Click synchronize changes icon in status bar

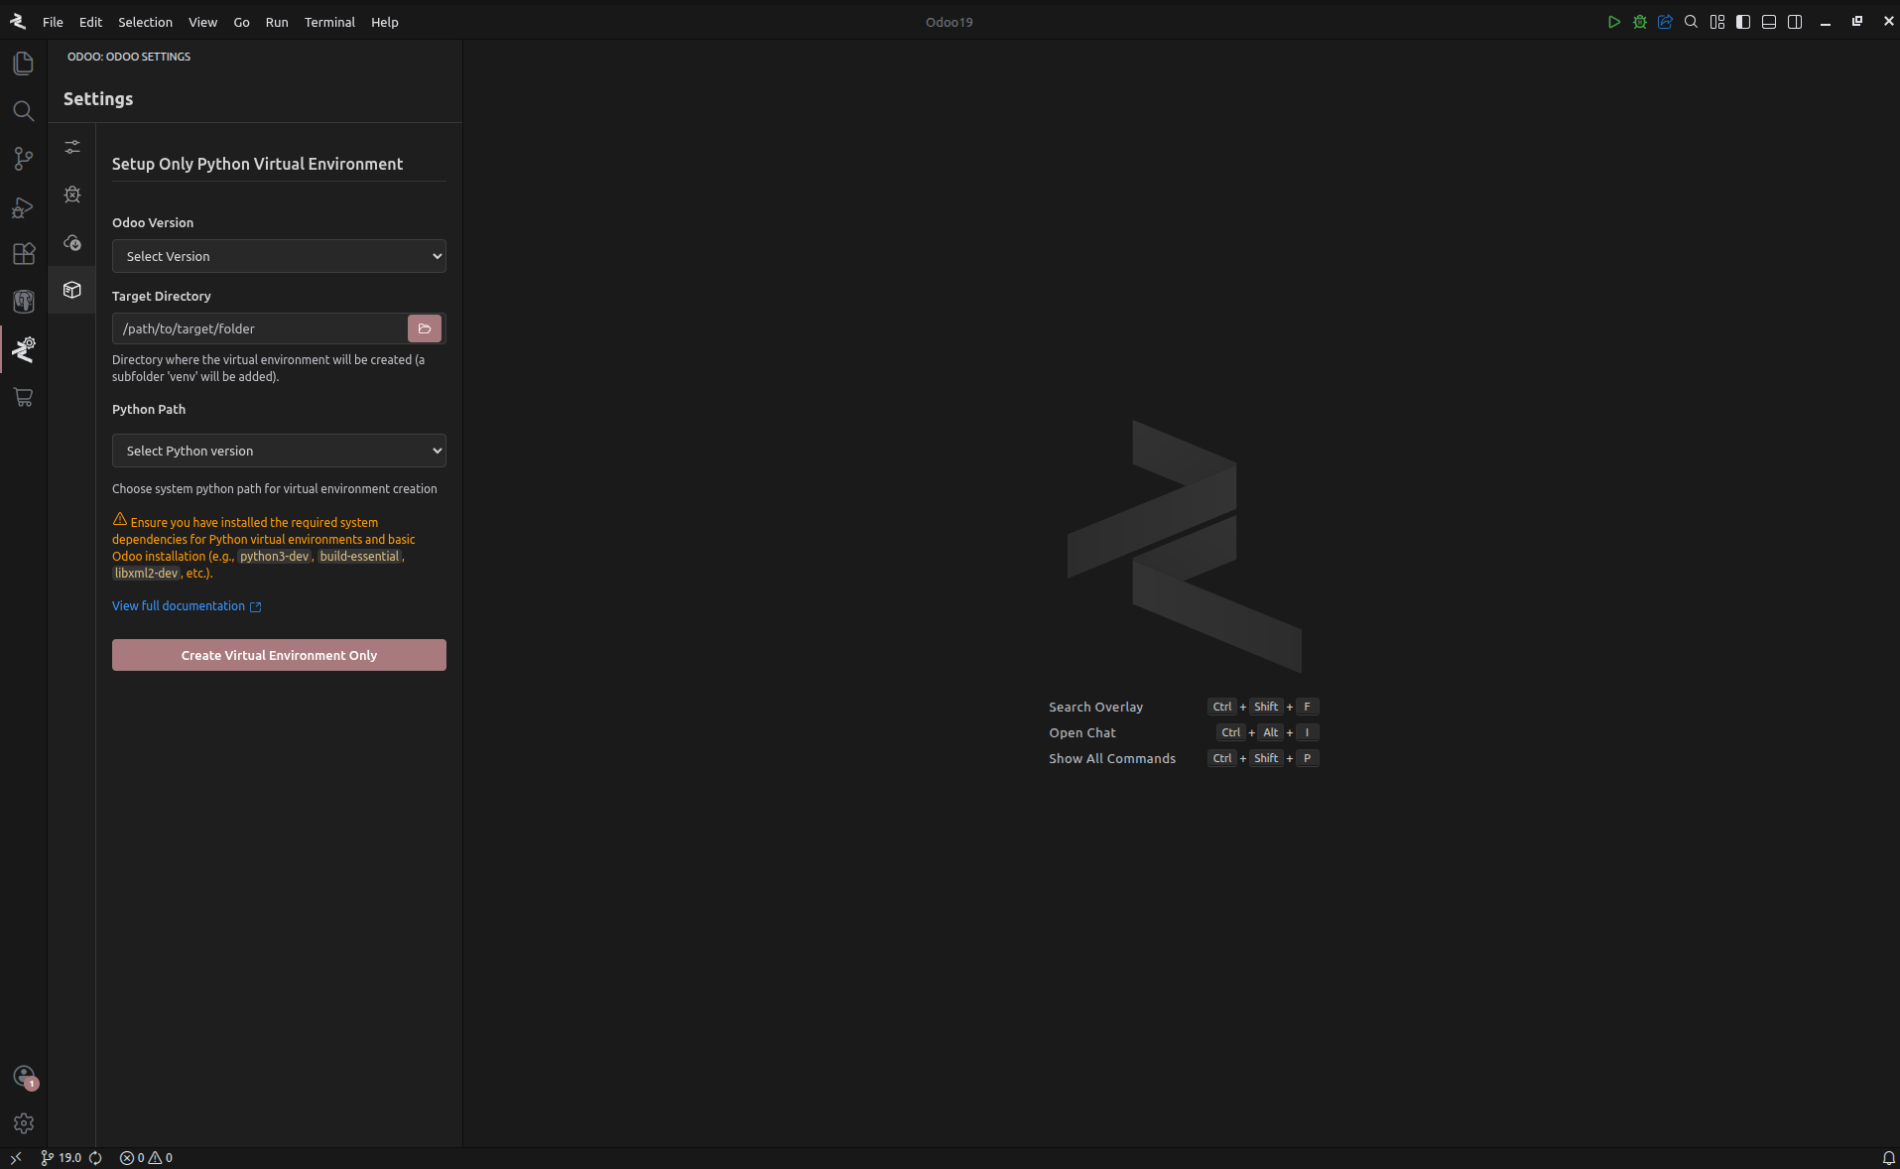pos(96,1158)
